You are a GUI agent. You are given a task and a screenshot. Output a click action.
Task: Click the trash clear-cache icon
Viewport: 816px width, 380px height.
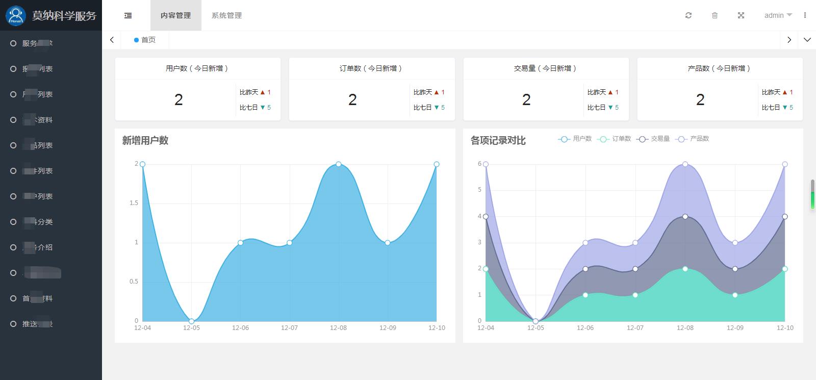pos(715,15)
